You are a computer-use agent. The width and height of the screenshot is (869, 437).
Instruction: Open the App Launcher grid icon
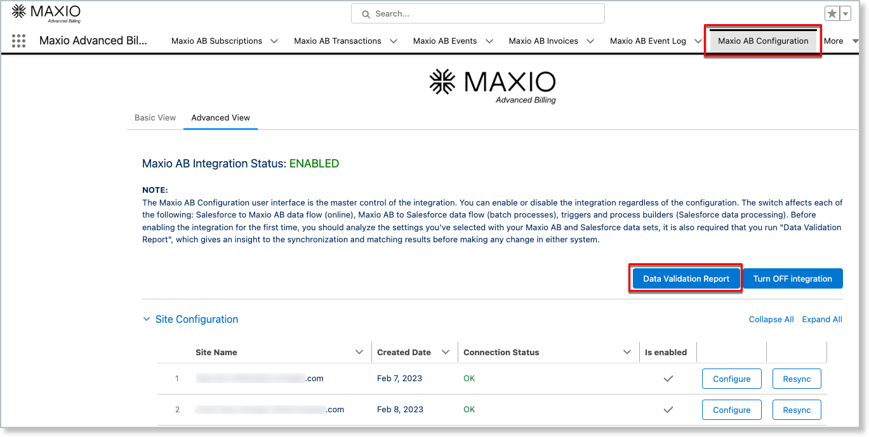coord(19,41)
